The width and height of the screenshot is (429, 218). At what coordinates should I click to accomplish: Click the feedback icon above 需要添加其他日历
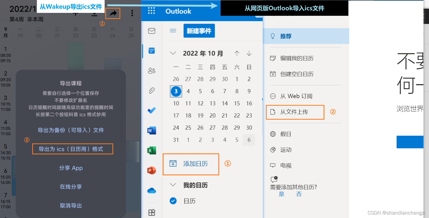pyautogui.click(x=274, y=179)
